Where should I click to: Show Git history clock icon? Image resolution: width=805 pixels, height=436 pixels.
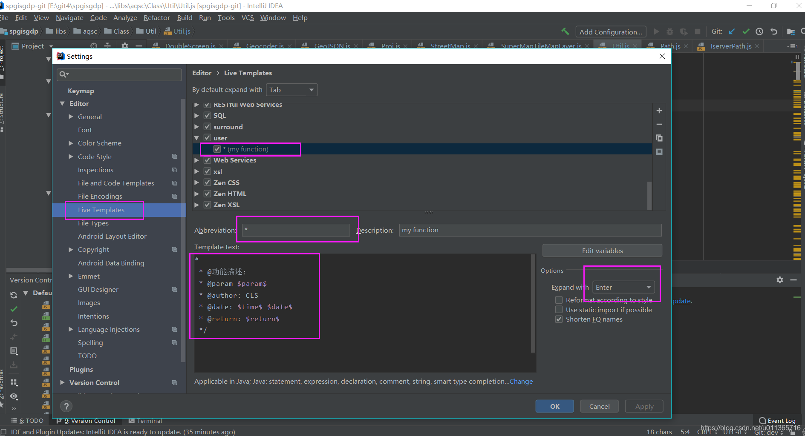759,31
